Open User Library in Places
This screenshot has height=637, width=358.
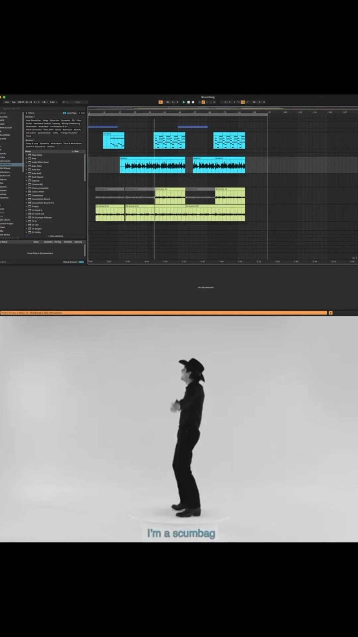click(5, 220)
